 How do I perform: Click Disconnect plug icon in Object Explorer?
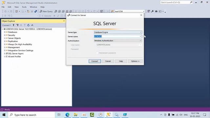17,25
